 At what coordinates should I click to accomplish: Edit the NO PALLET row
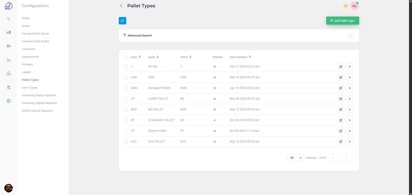pyautogui.click(x=341, y=109)
